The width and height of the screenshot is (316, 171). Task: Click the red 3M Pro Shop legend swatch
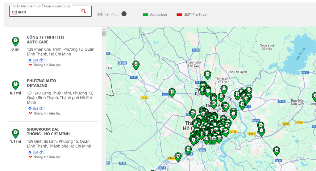tap(179, 15)
